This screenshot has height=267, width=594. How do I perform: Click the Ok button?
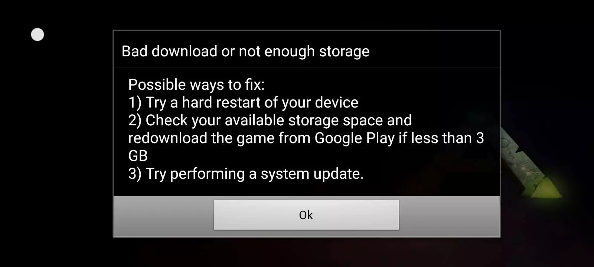click(x=306, y=215)
